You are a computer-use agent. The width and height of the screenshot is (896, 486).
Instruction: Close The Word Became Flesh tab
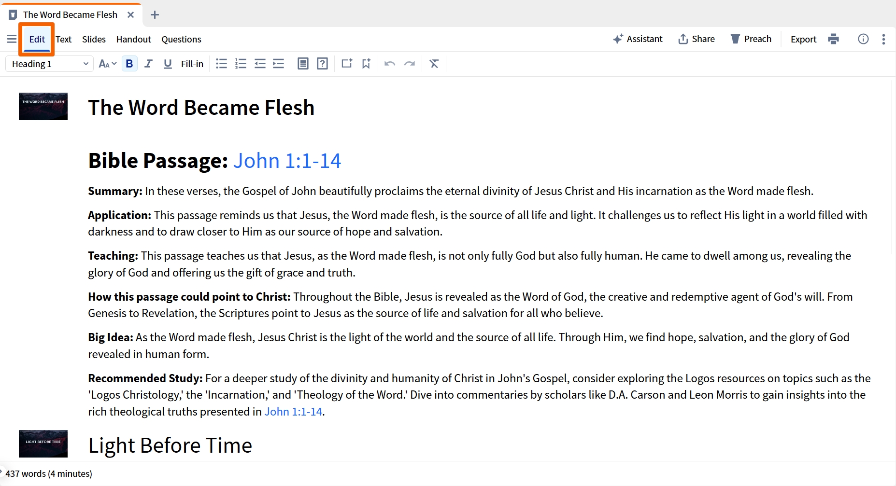130,15
